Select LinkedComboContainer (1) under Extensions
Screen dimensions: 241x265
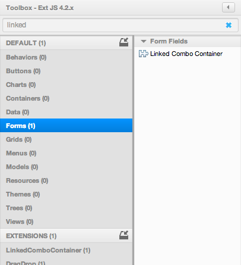[66, 250]
